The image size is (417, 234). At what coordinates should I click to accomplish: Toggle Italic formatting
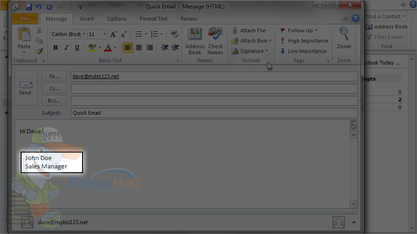point(66,48)
